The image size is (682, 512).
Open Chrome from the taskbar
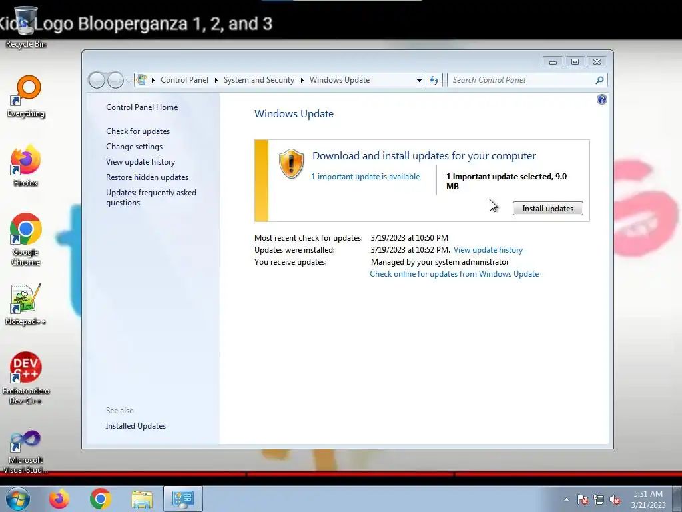pyautogui.click(x=101, y=499)
